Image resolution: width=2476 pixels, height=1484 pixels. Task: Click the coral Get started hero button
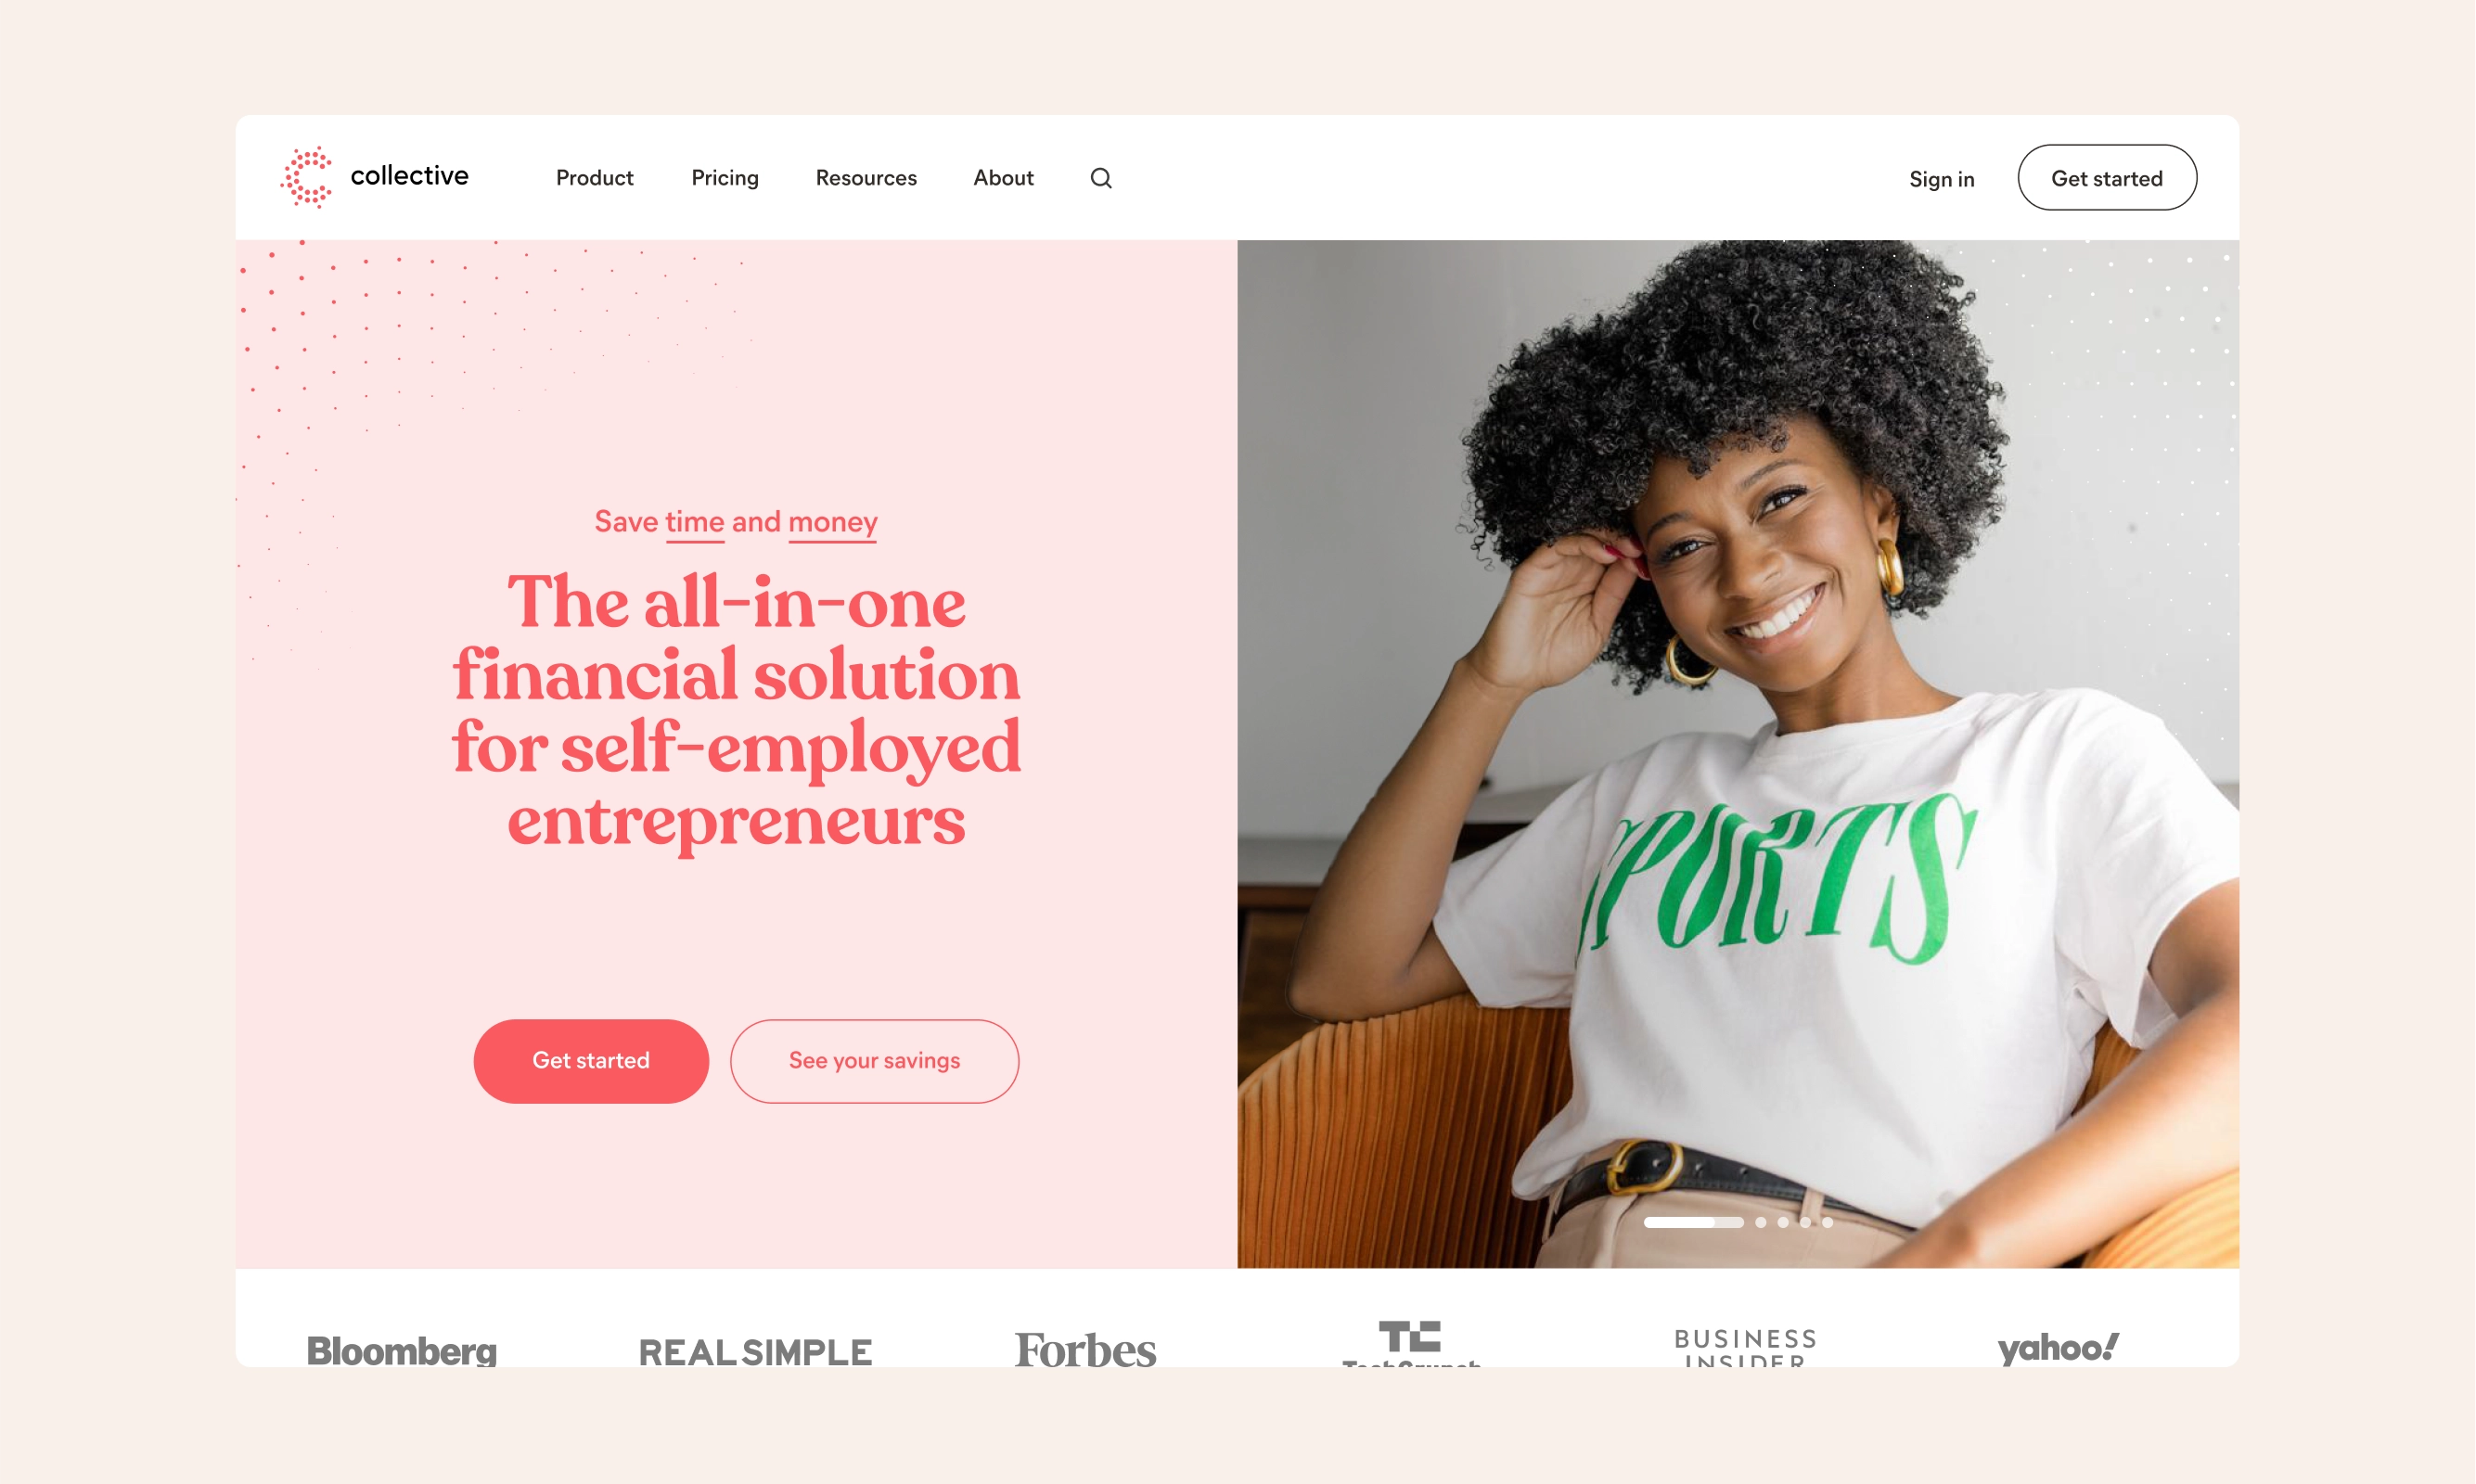click(x=591, y=1061)
